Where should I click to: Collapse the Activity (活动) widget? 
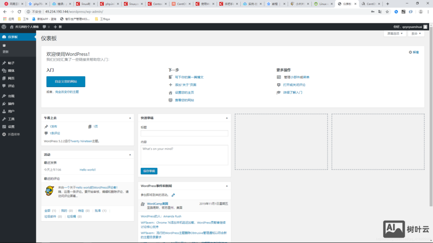(x=130, y=155)
